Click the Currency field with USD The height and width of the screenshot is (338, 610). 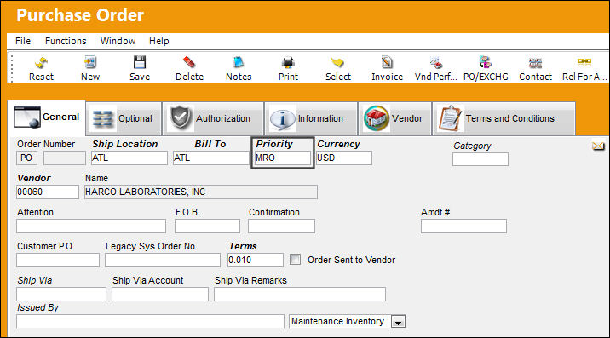pyautogui.click(x=344, y=158)
